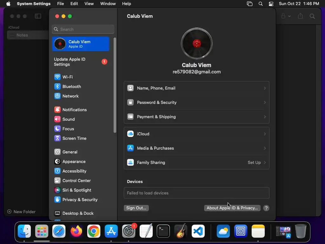Open TextEdit from the Dock

click(146, 231)
